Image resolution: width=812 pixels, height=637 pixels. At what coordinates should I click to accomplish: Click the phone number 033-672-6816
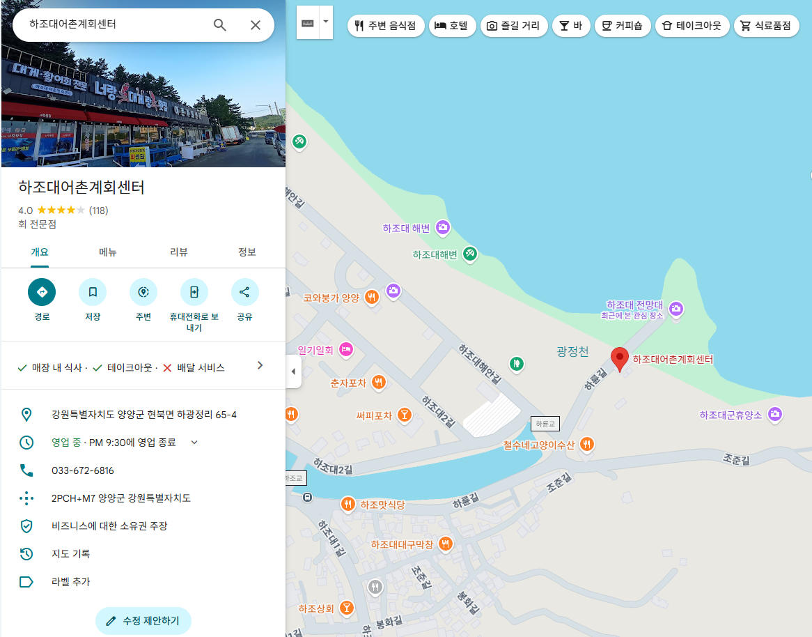point(83,470)
